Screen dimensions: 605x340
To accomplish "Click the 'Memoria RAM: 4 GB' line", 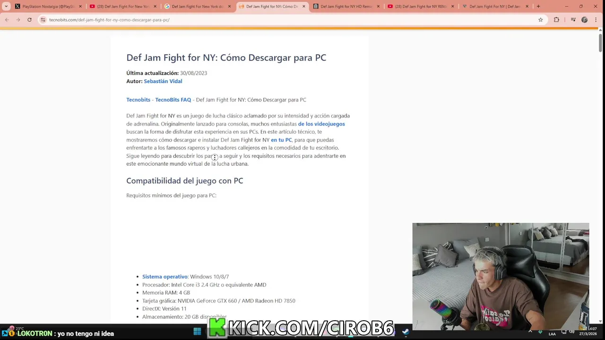I will click(x=166, y=293).
